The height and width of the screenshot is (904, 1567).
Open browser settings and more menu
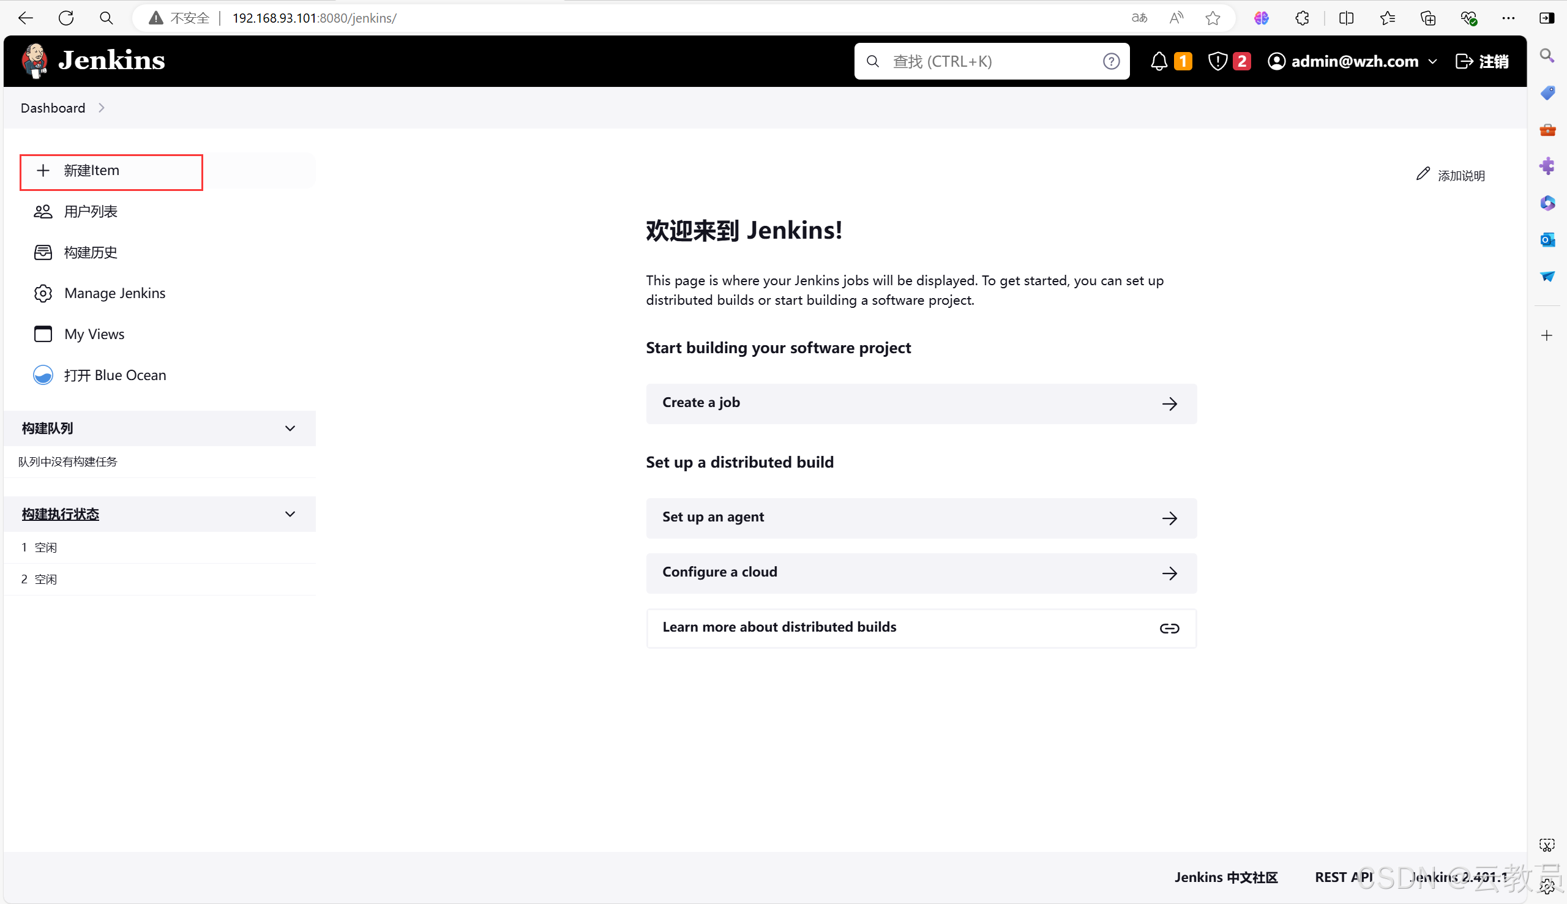pos(1509,18)
